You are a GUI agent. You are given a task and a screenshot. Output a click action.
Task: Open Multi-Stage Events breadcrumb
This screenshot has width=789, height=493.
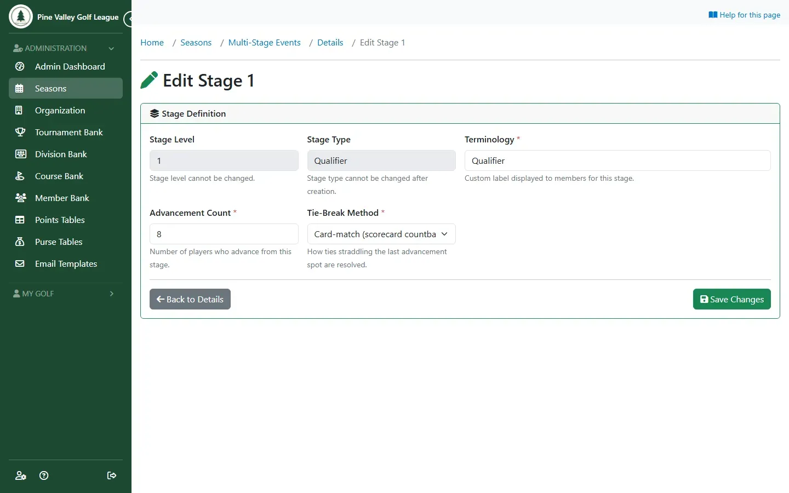[264, 43]
